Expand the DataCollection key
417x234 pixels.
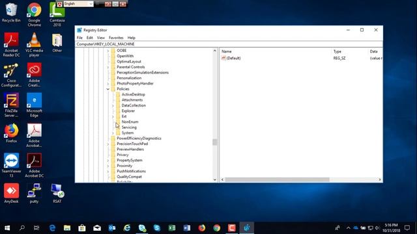113,105
